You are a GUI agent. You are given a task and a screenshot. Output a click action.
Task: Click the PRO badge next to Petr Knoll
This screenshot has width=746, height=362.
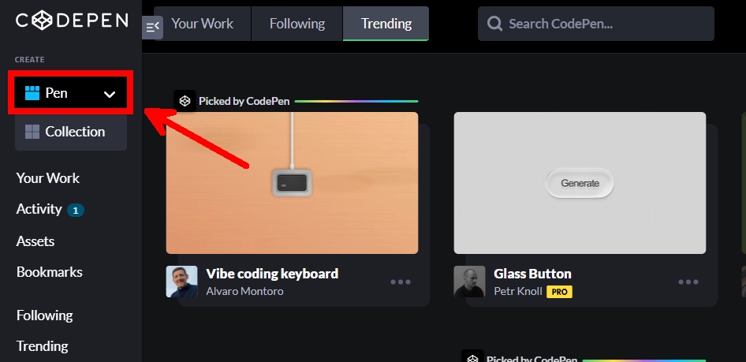[559, 292]
